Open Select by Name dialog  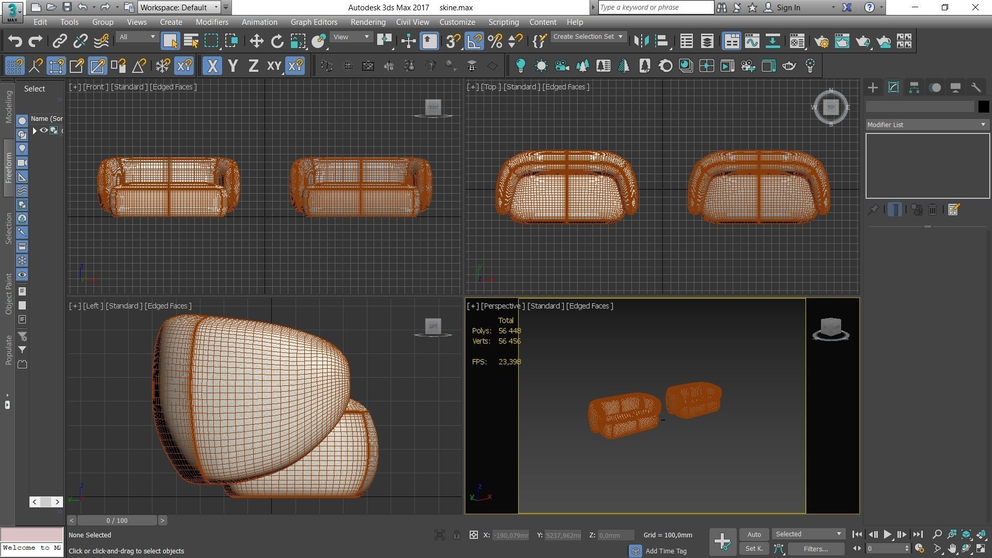click(191, 41)
